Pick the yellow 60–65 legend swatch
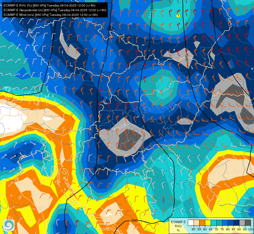This screenshot has height=234, width=254. [x=208, y=223]
